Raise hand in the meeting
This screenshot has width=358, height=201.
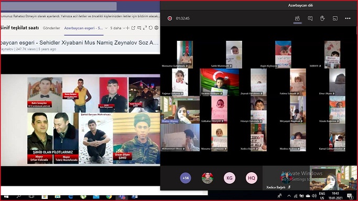(322, 18)
